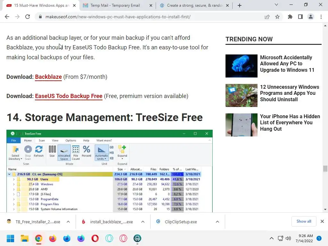Open the last green taskbar app icon
Screen dimensions: 328x246
[x=137, y=238]
